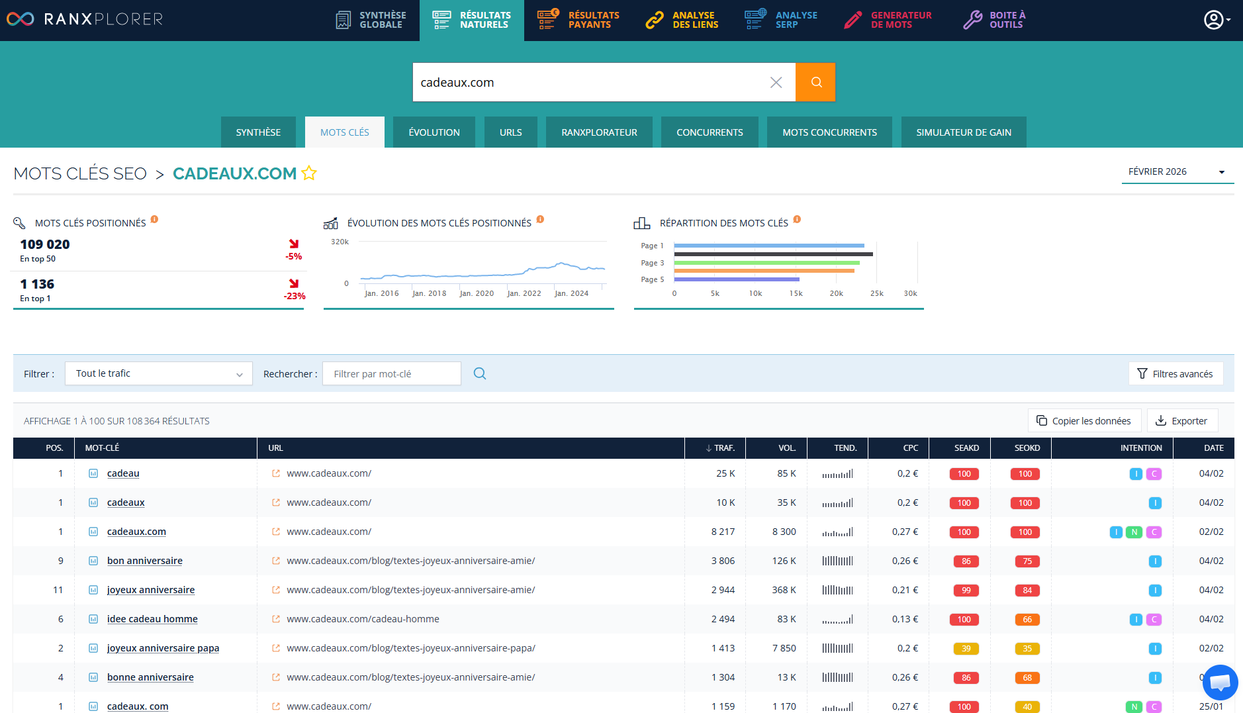Viewport: 1243px width, 713px height.
Task: Click Exporter button
Action: (x=1182, y=421)
